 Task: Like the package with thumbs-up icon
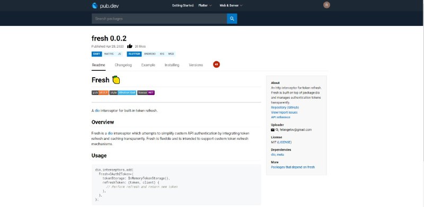coord(130,46)
